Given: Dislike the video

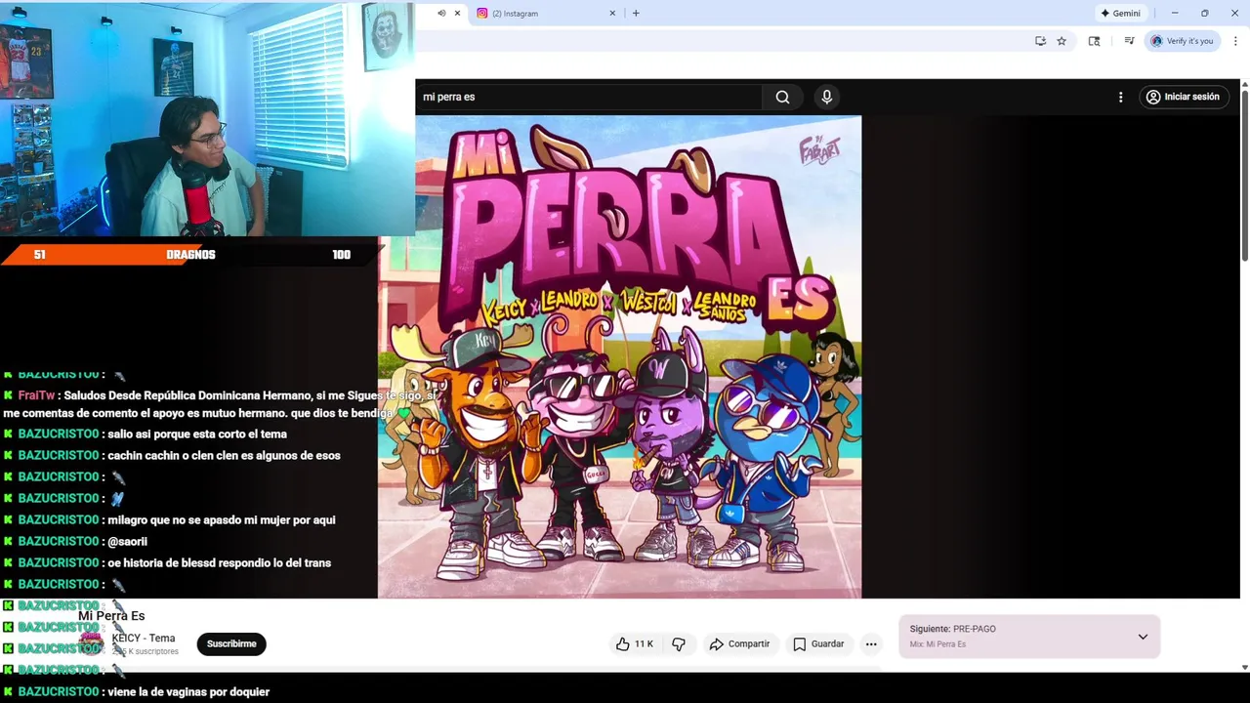Looking at the screenshot, I should (x=679, y=643).
